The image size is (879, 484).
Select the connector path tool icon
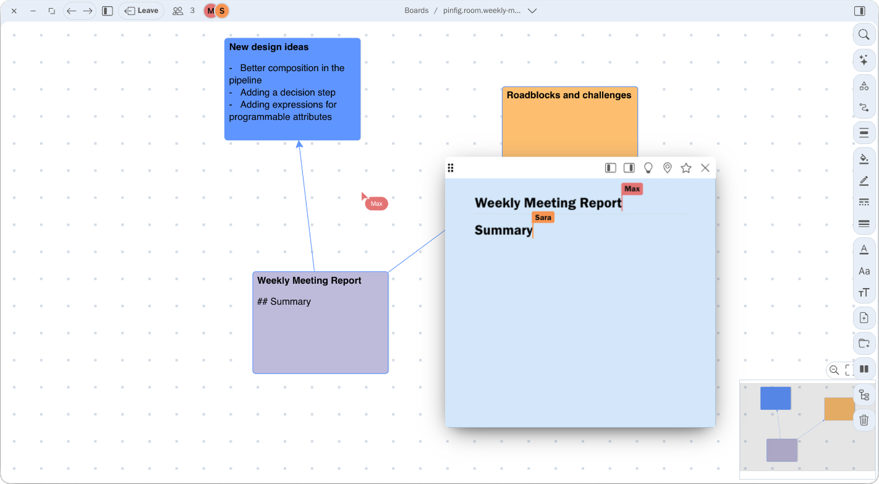(x=864, y=108)
